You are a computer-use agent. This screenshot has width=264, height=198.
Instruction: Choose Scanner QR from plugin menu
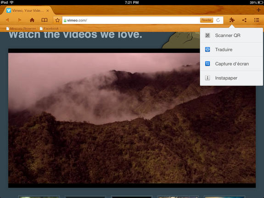[231, 35]
